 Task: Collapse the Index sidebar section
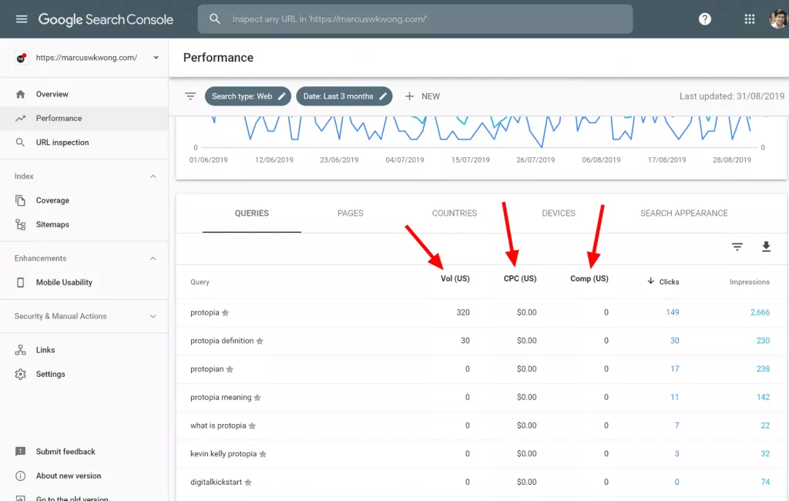(151, 176)
